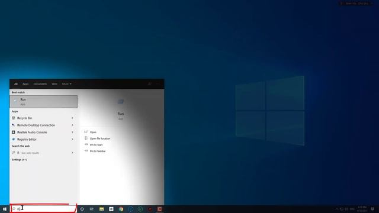Click R - See web results text

[x=28, y=153]
